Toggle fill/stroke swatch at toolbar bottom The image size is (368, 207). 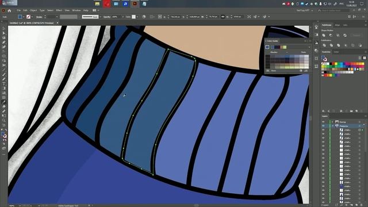pyautogui.click(x=4, y=135)
